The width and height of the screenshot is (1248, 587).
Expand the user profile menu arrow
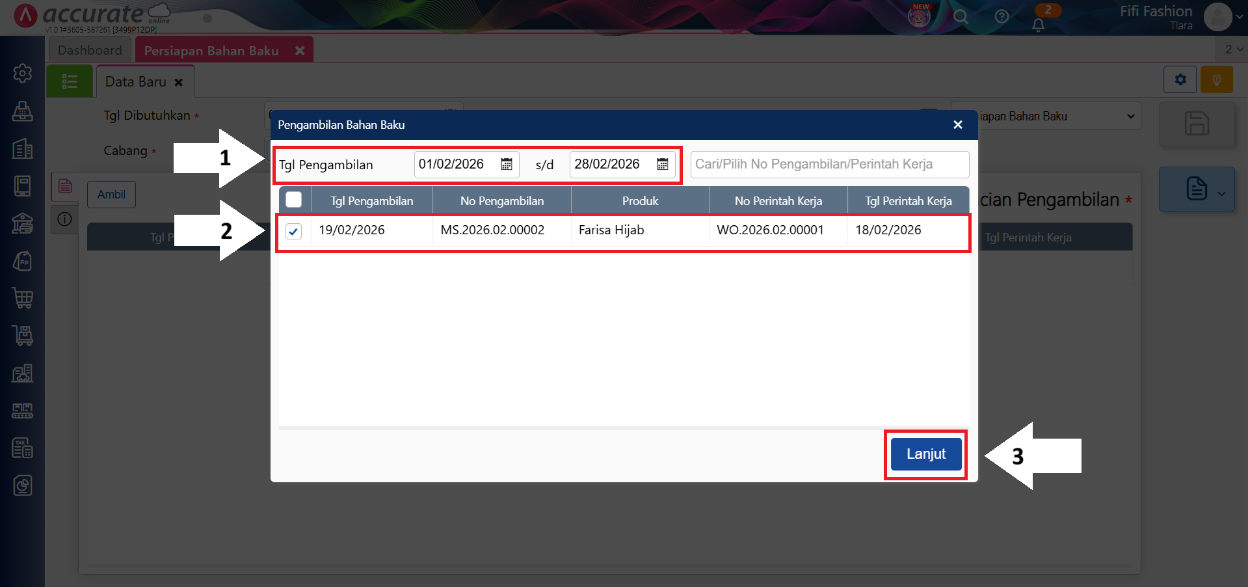[1240, 17]
